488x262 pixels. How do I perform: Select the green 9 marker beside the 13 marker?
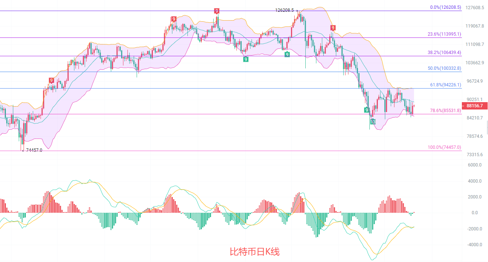point(367,110)
